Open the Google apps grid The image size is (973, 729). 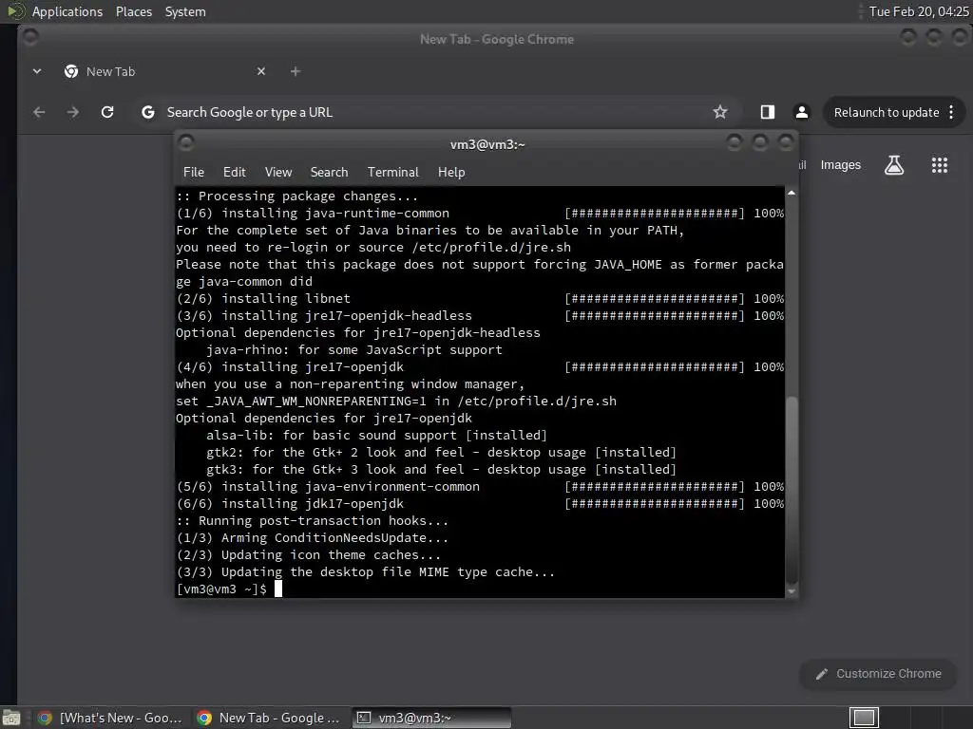pos(940,165)
